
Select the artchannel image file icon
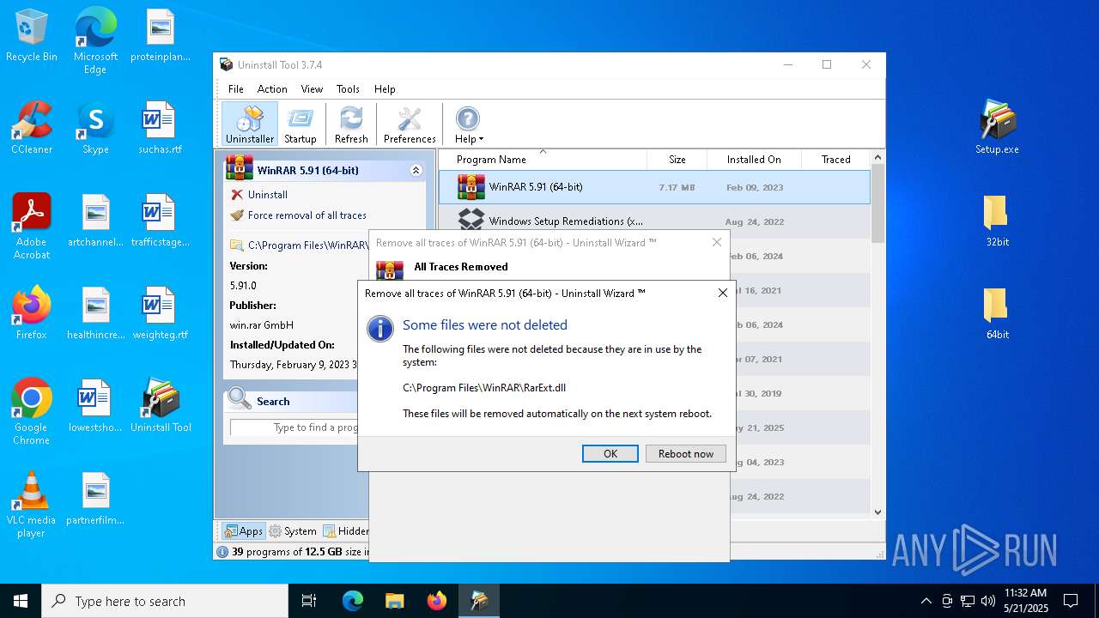coord(95,221)
